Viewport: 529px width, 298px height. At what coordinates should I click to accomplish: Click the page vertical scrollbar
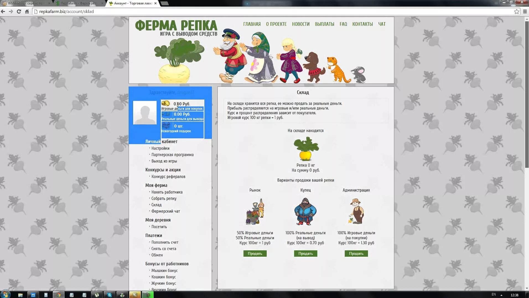[527, 94]
